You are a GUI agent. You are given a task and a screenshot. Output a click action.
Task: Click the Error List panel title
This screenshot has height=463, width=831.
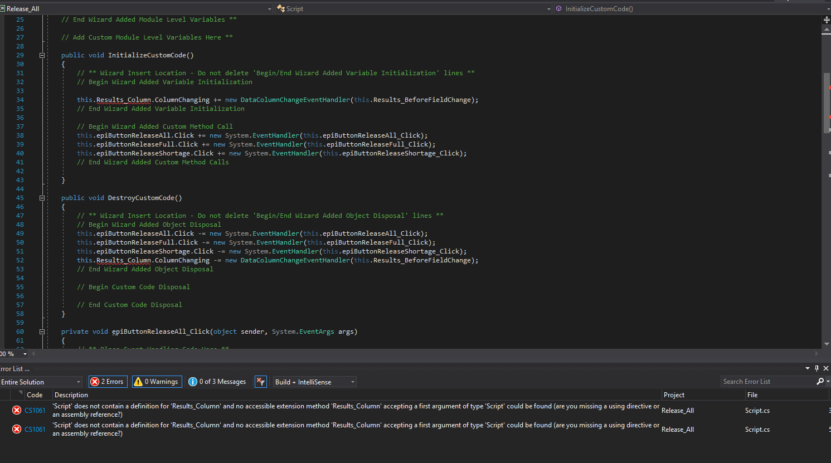click(14, 369)
